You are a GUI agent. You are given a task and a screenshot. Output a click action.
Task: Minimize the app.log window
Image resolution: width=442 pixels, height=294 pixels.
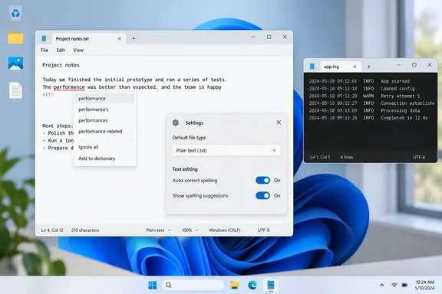(x=398, y=65)
